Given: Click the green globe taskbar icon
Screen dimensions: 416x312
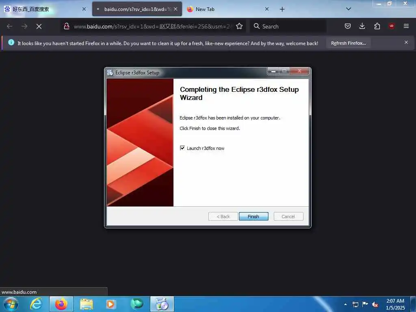Looking at the screenshot, I should point(136,304).
